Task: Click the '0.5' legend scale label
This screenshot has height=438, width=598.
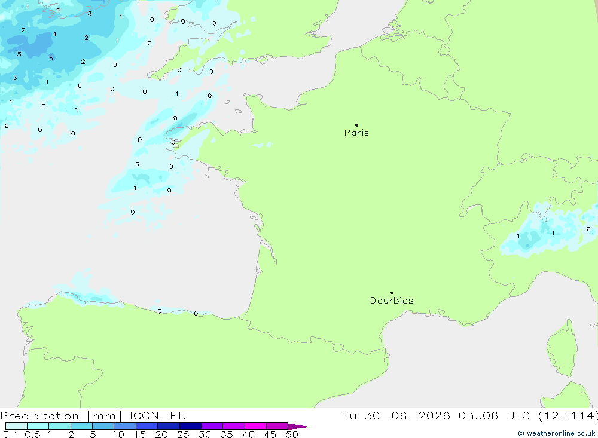Action: tap(32, 434)
